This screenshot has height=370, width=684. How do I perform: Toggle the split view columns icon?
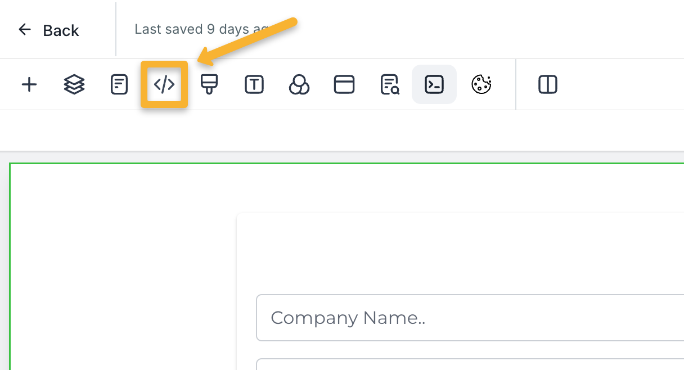[x=547, y=85]
